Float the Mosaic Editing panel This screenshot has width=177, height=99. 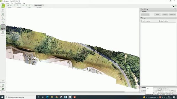click(174, 9)
